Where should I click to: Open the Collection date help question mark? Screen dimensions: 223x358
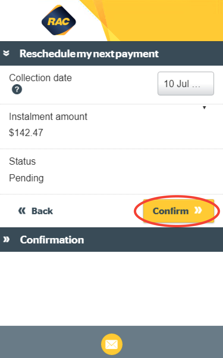pos(17,89)
